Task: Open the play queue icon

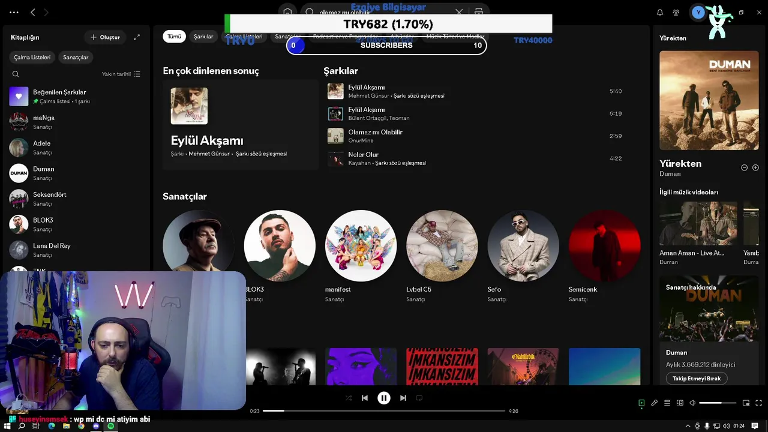Action: click(x=667, y=403)
